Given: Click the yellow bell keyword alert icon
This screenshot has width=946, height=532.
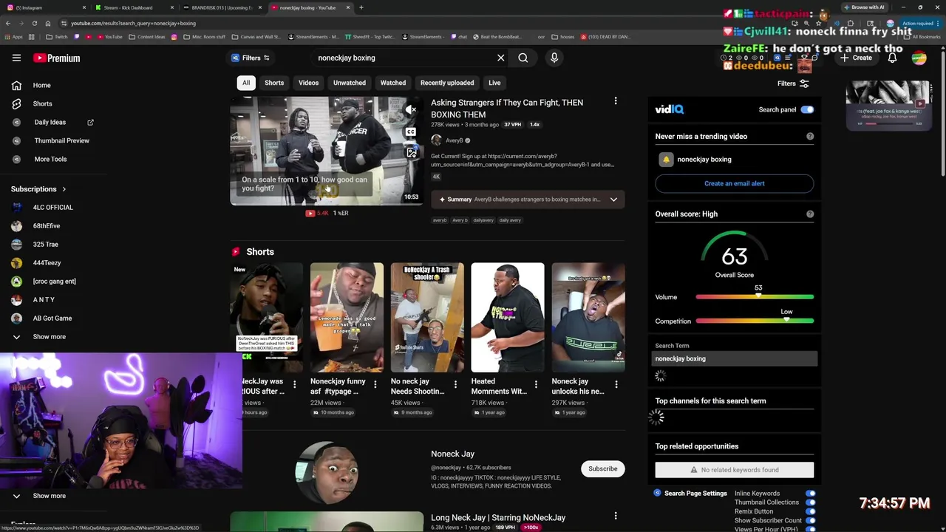Looking at the screenshot, I should point(666,159).
